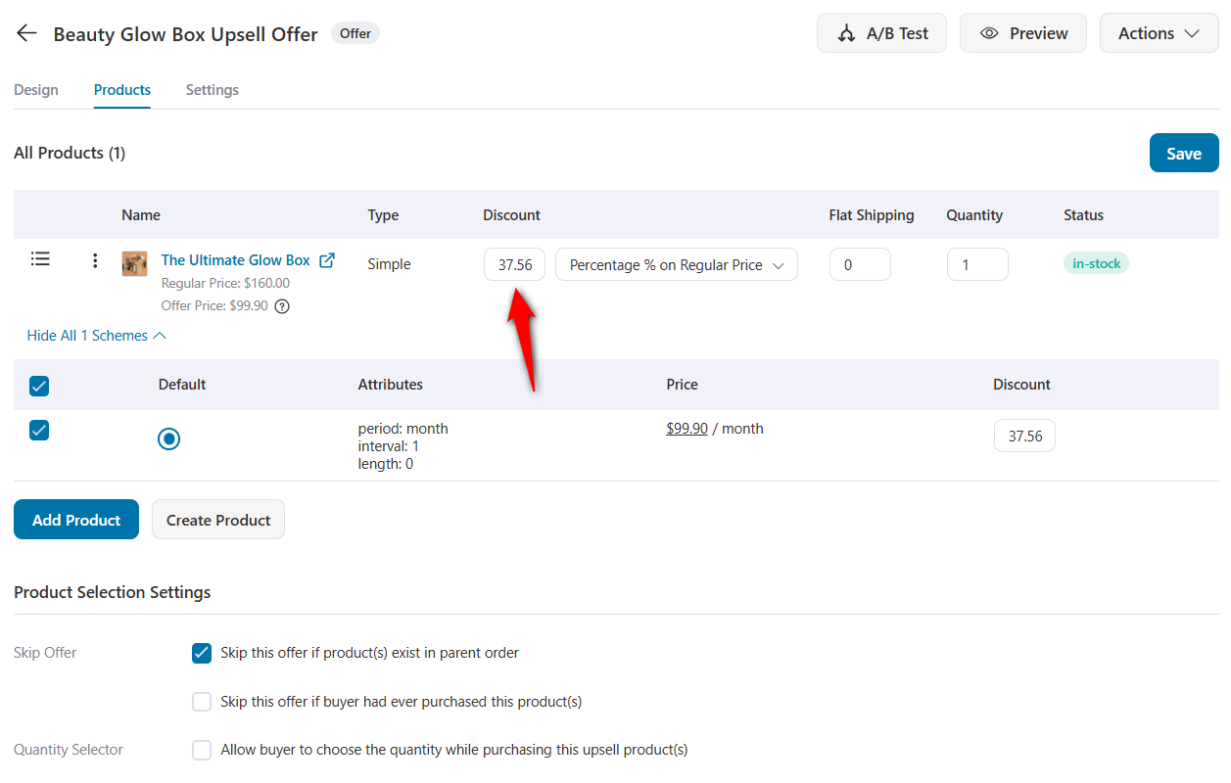Viewport: 1231px width, 783px height.
Task: Open the discount type dropdown
Action: (x=676, y=264)
